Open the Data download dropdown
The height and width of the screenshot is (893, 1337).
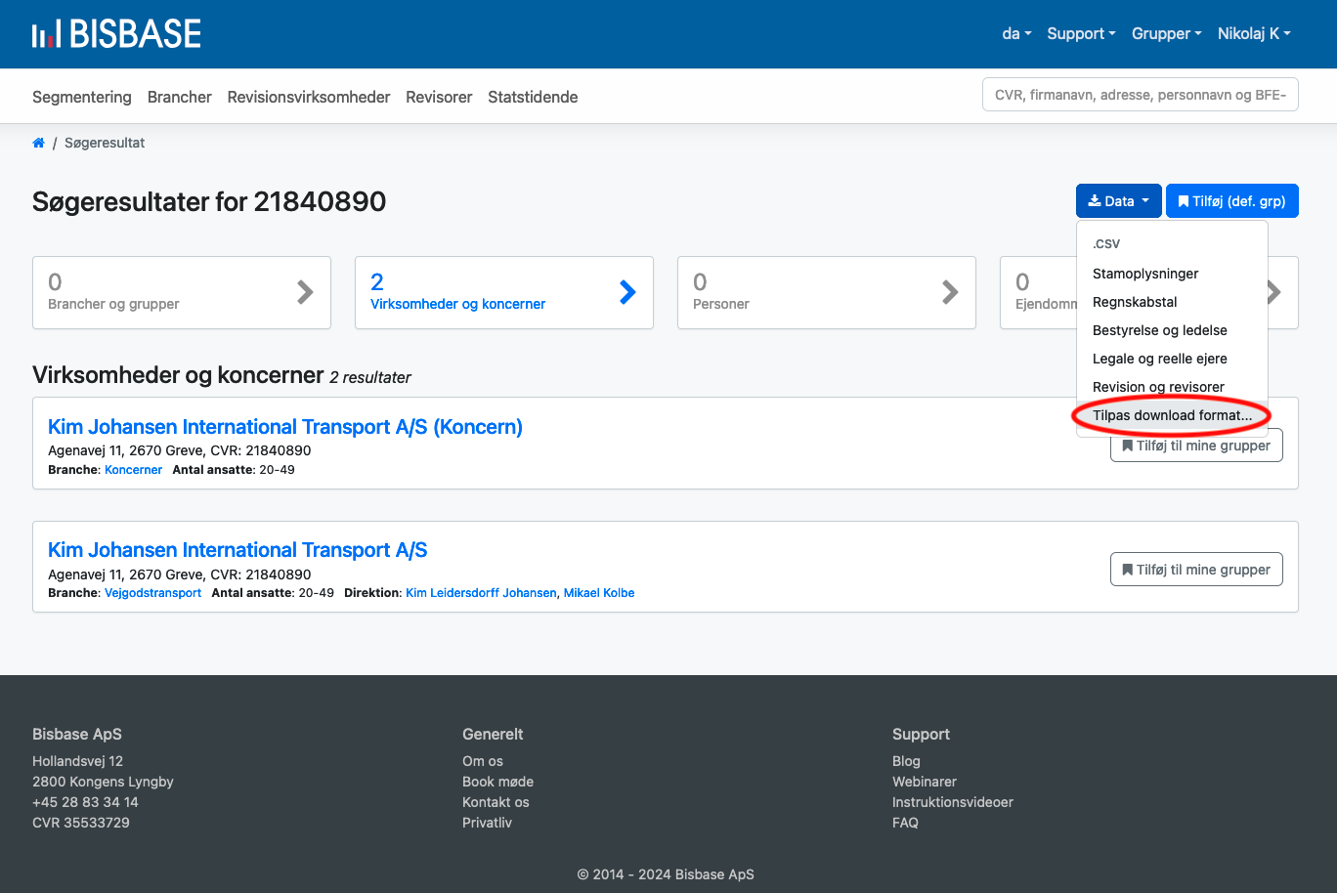tap(1119, 201)
